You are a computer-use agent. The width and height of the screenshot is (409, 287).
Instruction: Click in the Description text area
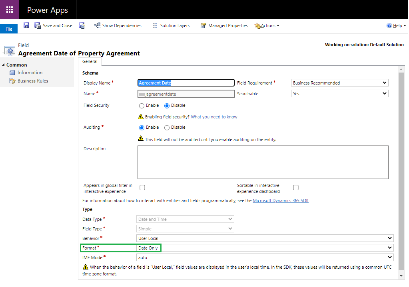tap(263, 162)
